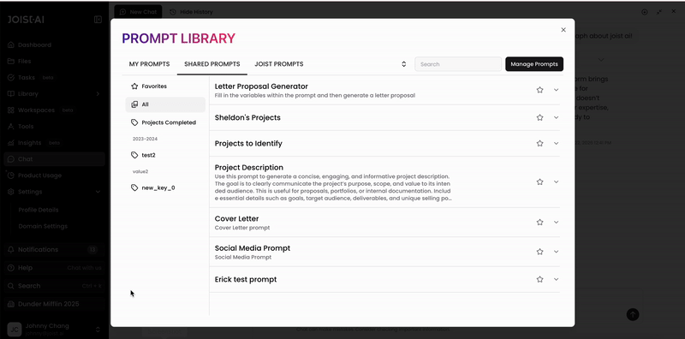Open Tasks beta in the sidebar

(54, 77)
